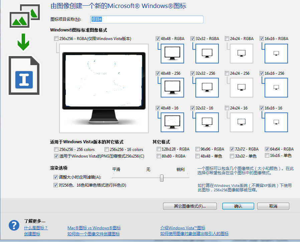The height and width of the screenshot is (242, 300).
Task: Open the 创建图标 help link
Action: click(32, 234)
